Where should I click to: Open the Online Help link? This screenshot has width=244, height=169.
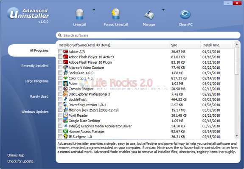pos(16,155)
